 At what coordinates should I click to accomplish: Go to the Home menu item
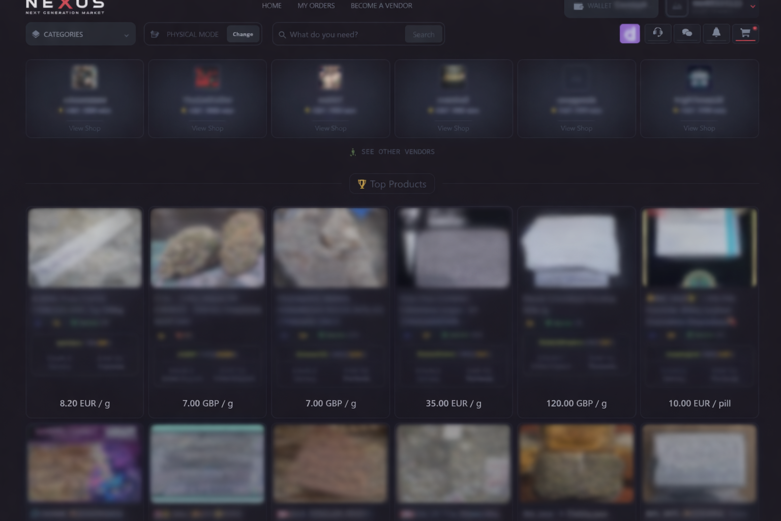[272, 6]
